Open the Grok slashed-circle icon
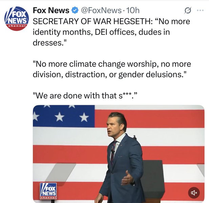This screenshot has height=203, width=209. tap(186, 10)
